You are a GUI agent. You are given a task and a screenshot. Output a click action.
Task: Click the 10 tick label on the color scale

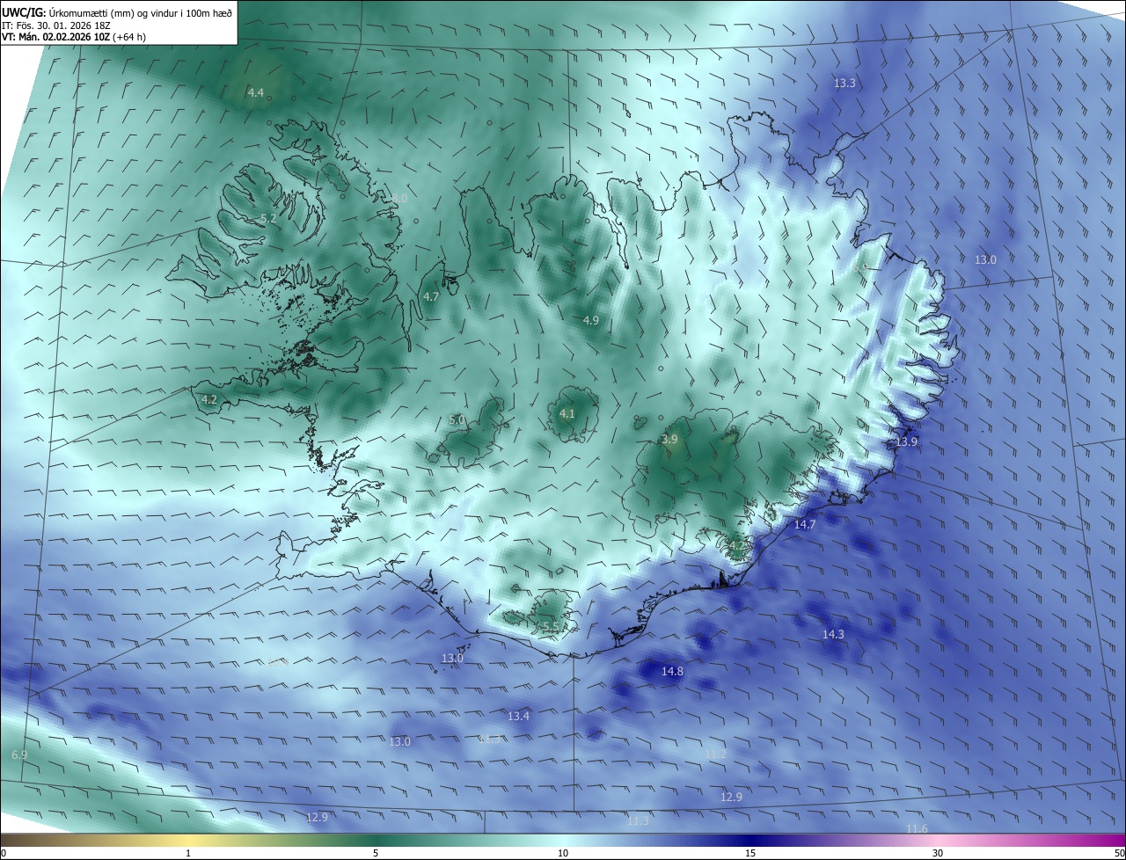(563, 853)
